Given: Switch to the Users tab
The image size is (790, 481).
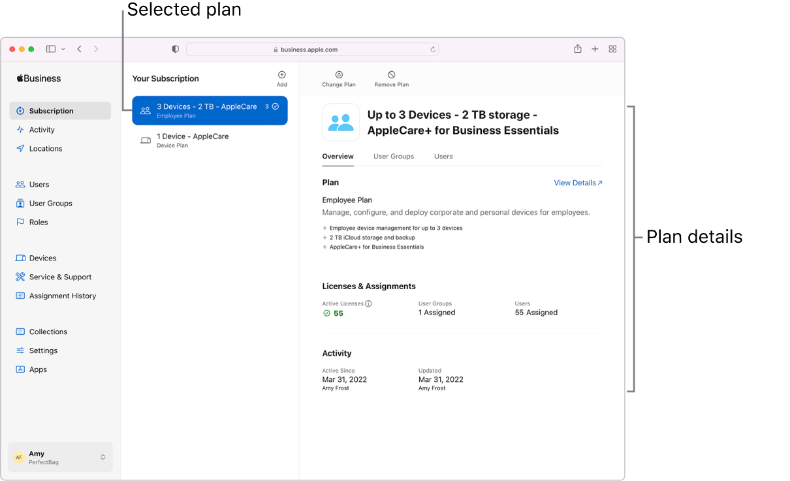Looking at the screenshot, I should pos(443,156).
